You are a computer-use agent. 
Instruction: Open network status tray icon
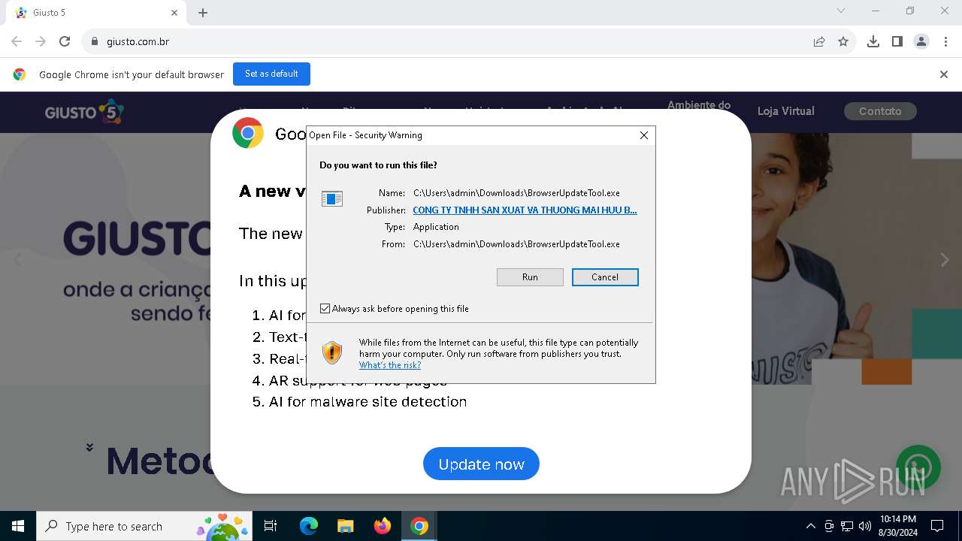point(847,526)
